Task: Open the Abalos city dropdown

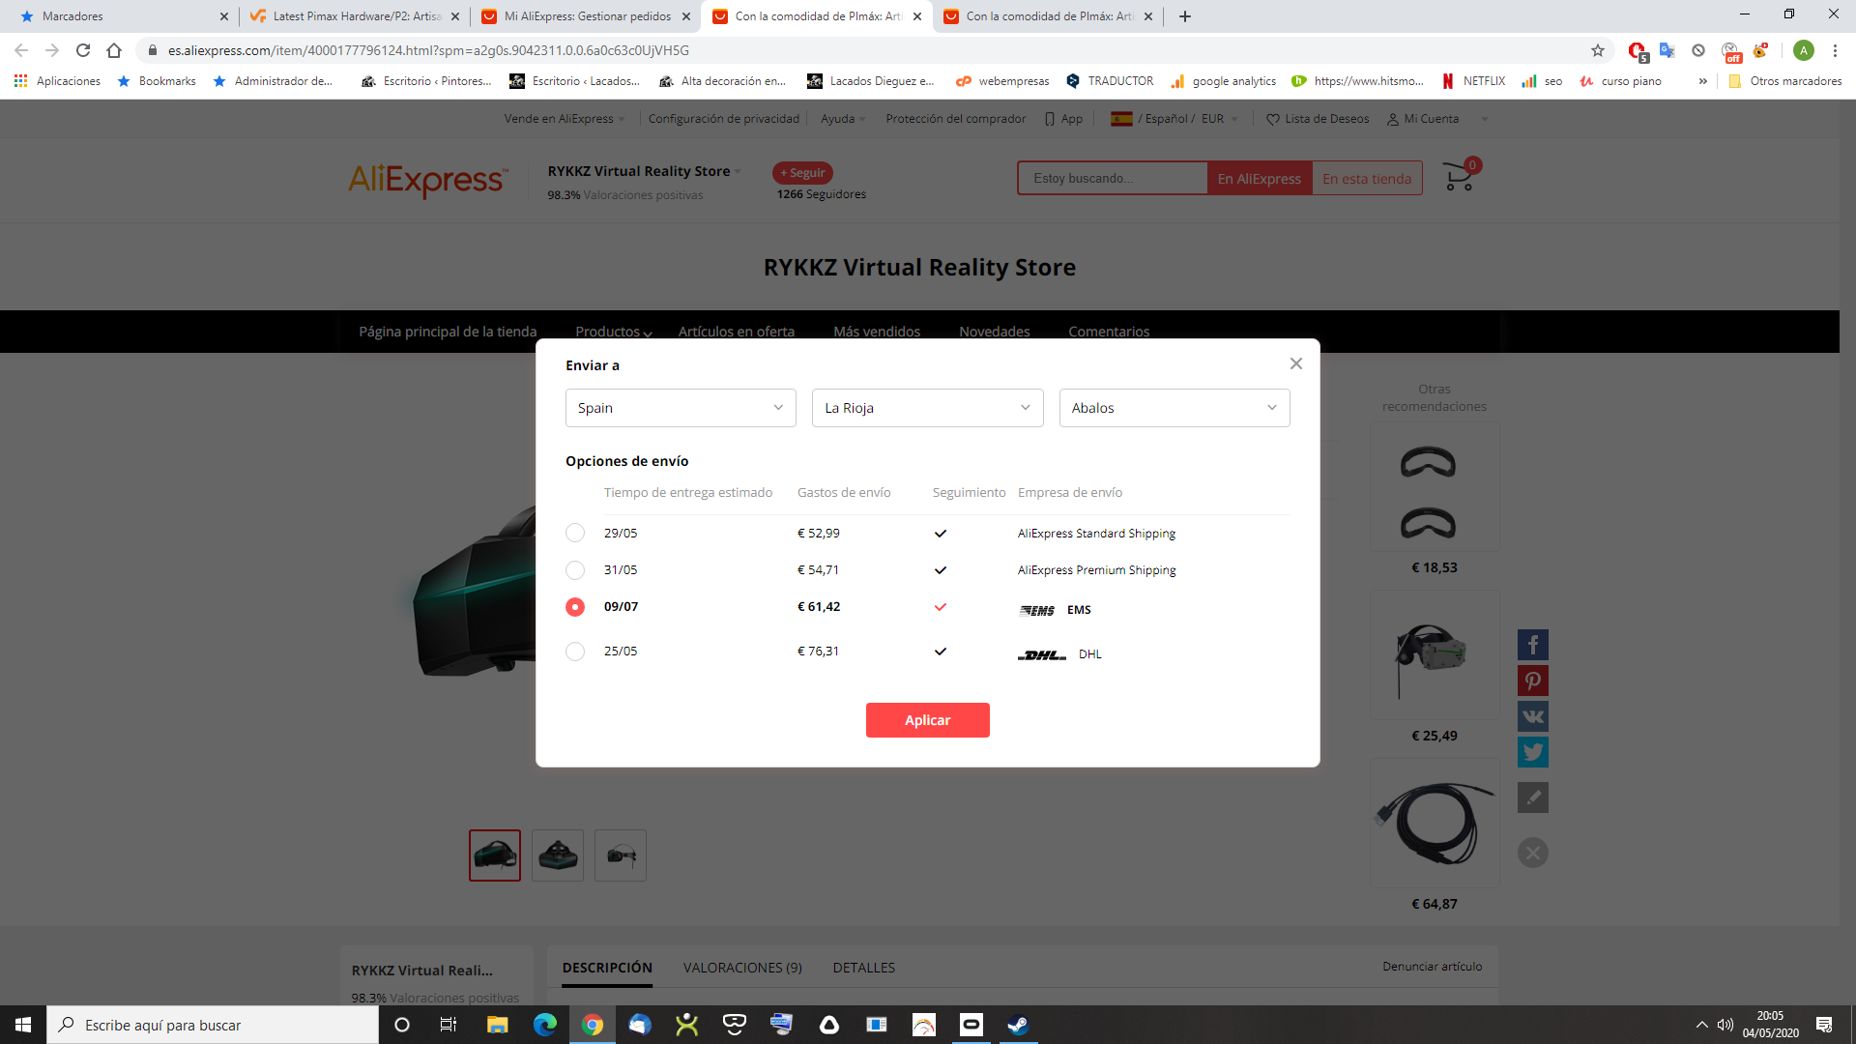Action: pos(1174,408)
